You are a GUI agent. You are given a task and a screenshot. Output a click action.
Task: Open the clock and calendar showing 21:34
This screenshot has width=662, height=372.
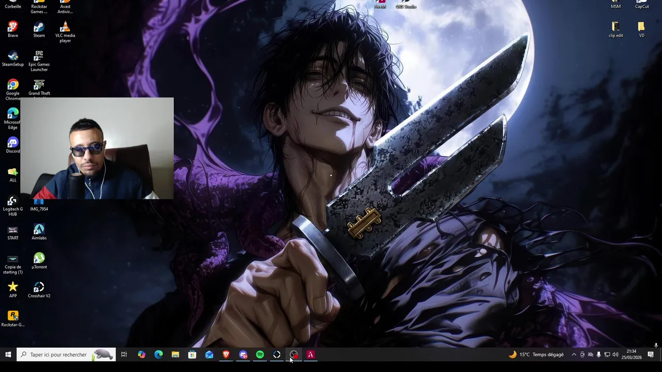tap(631, 354)
